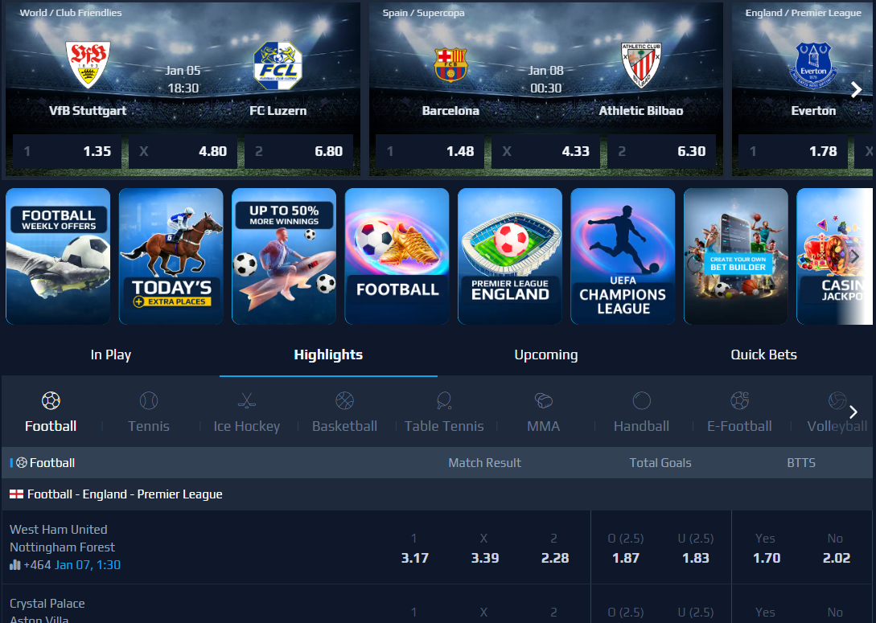Select Barcelona draw odds 4.33

546,151
